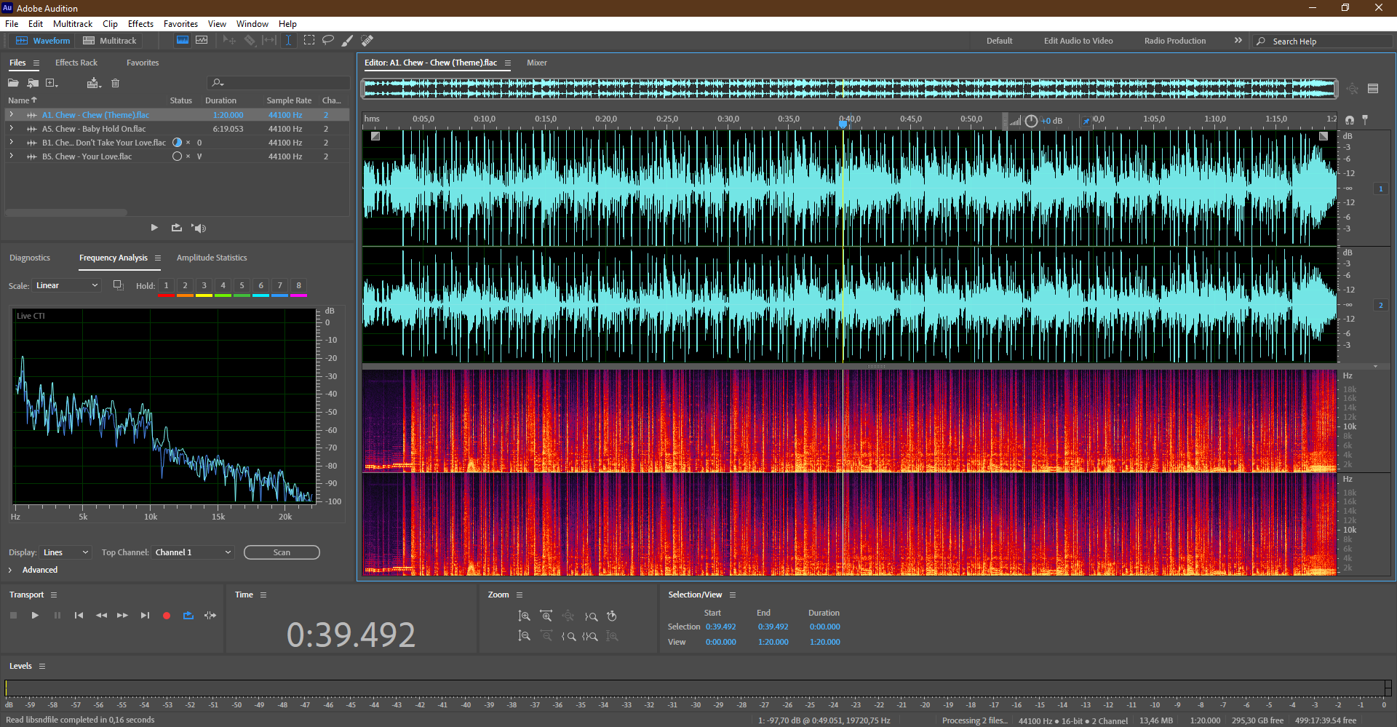Image resolution: width=1397 pixels, height=727 pixels.
Task: Open the Top Channel dropdown
Action: point(193,552)
